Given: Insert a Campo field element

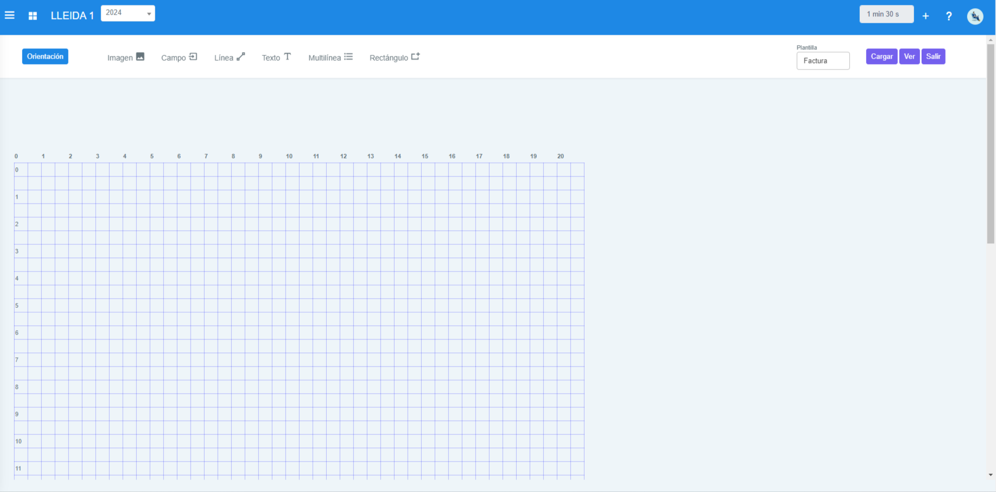Looking at the screenshot, I should [x=179, y=57].
